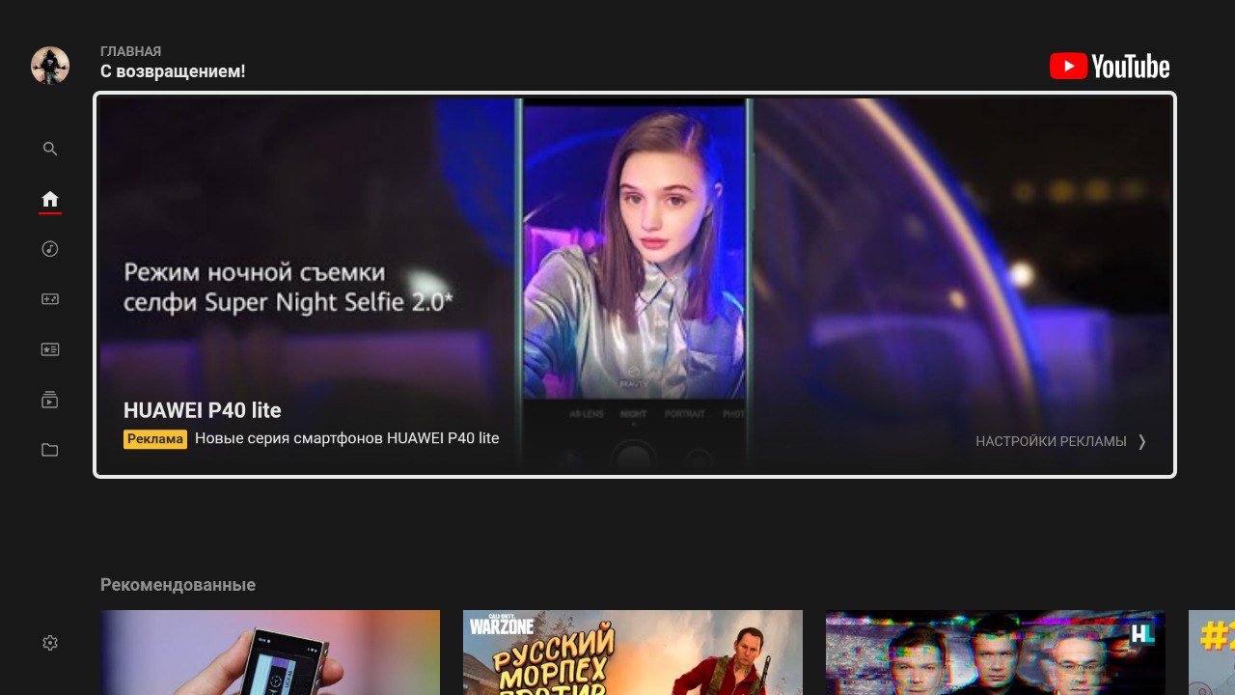Viewport: 1235px width, 695px height.
Task: Open the Library folder icon
Action: [50, 450]
